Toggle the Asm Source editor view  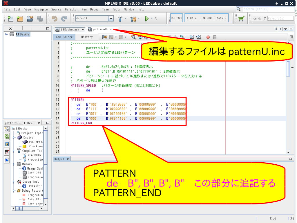coord(64,37)
